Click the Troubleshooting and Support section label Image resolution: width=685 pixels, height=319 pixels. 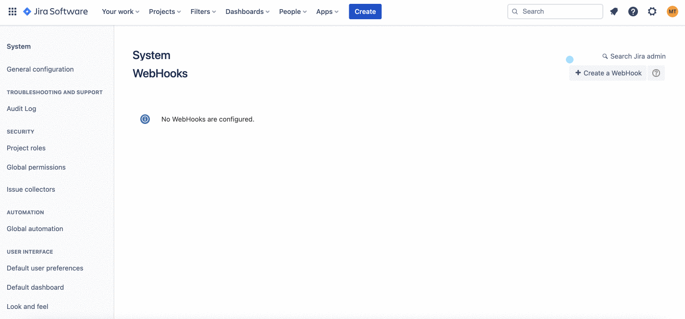(x=55, y=92)
